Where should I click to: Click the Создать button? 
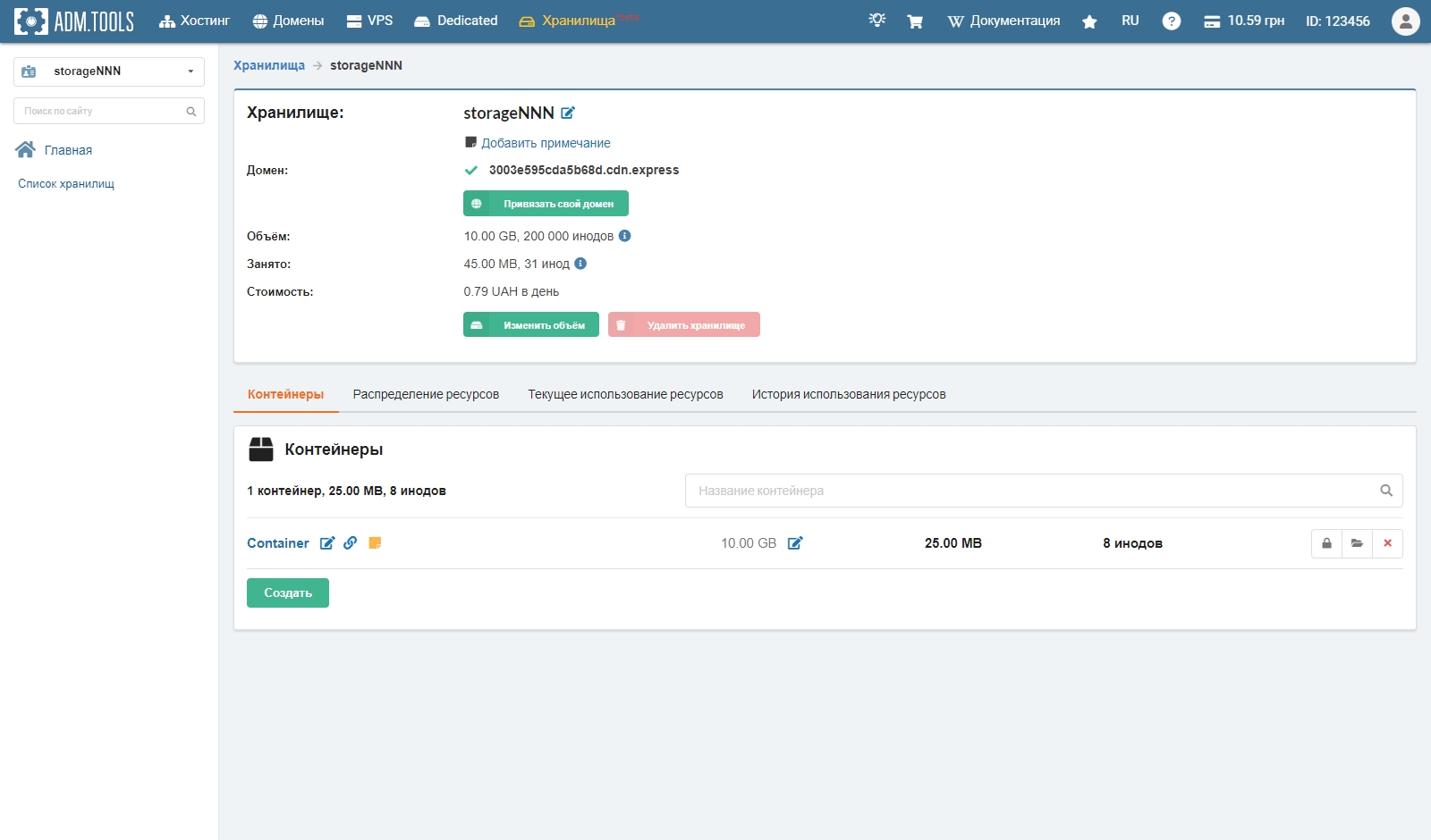tap(288, 592)
